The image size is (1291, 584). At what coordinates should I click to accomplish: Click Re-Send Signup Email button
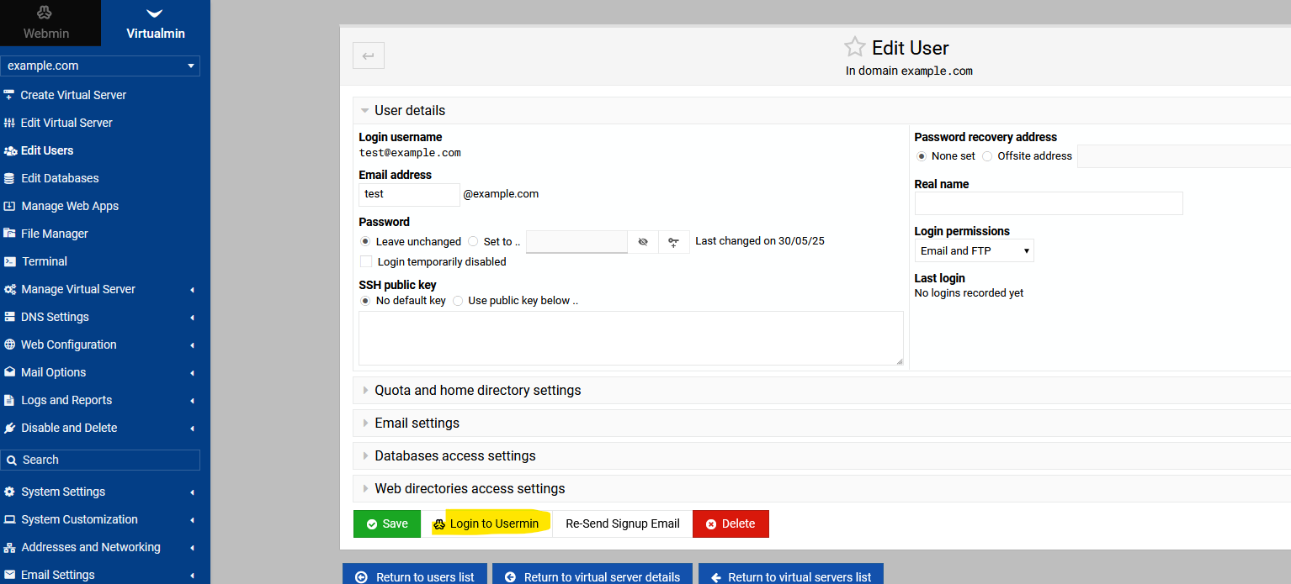pyautogui.click(x=623, y=523)
